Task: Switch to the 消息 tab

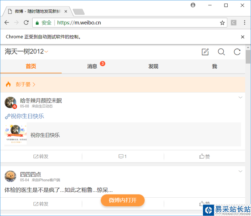Action: click(92, 66)
